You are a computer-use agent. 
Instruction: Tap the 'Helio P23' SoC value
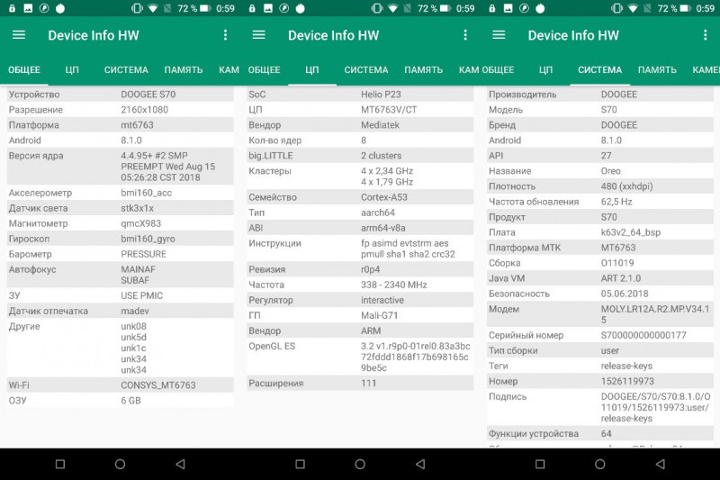[381, 95]
